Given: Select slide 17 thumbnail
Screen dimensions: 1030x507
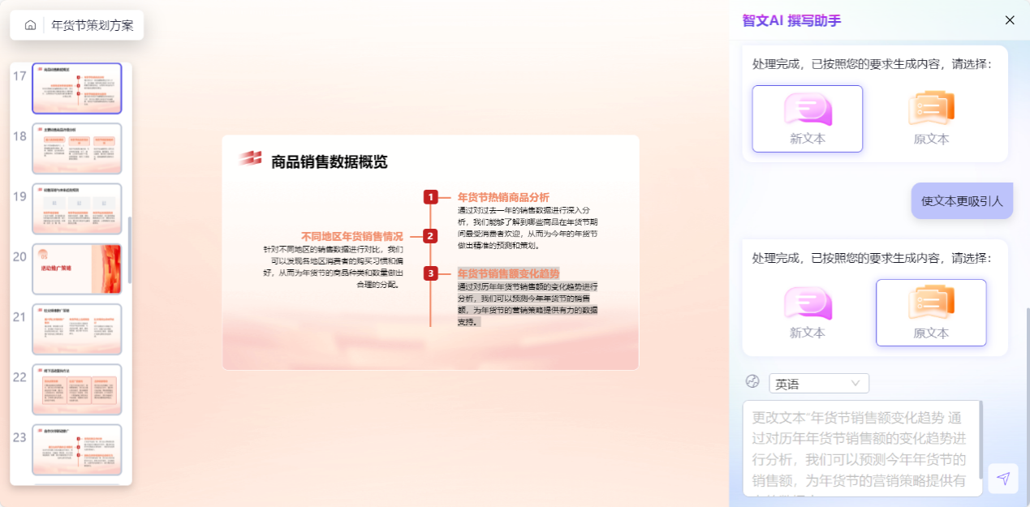Looking at the screenshot, I should click(x=77, y=88).
